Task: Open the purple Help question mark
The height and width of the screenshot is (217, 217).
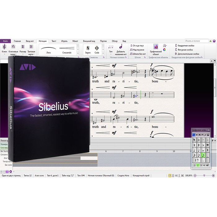Action: [214, 41]
